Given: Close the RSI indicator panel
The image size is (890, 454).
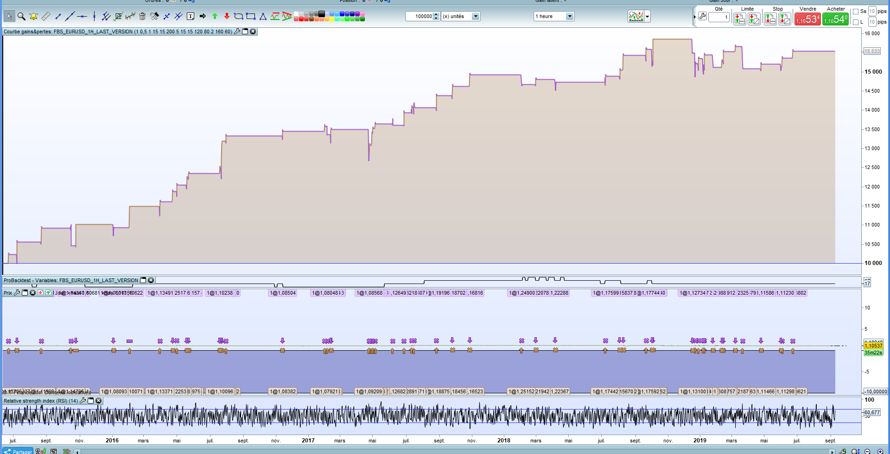Looking at the screenshot, I should pyautogui.click(x=99, y=401).
